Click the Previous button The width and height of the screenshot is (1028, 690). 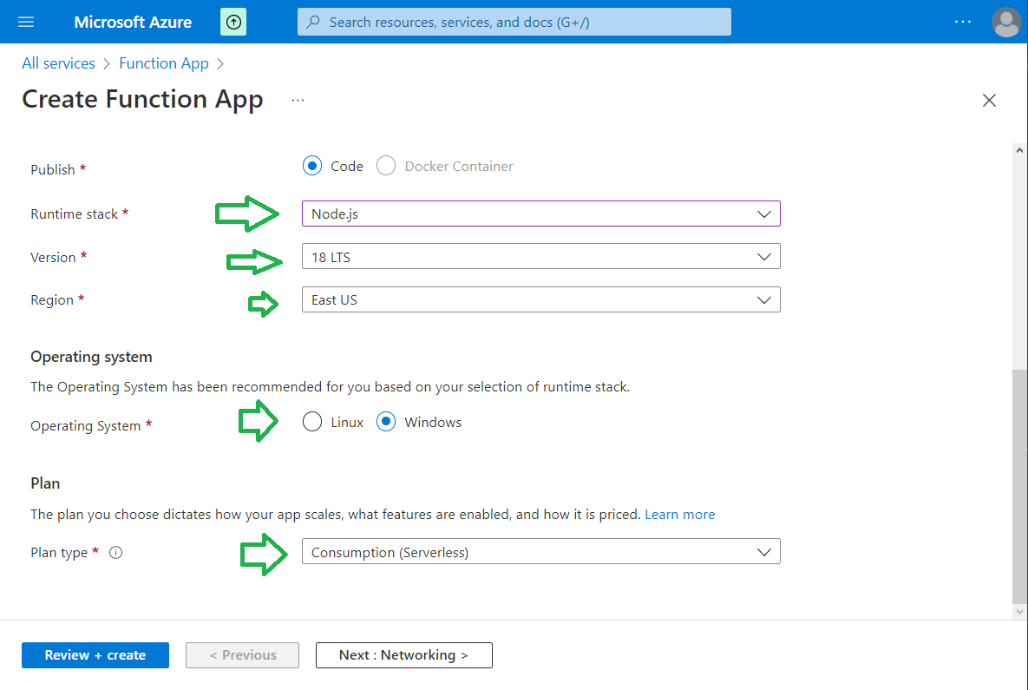[243, 655]
